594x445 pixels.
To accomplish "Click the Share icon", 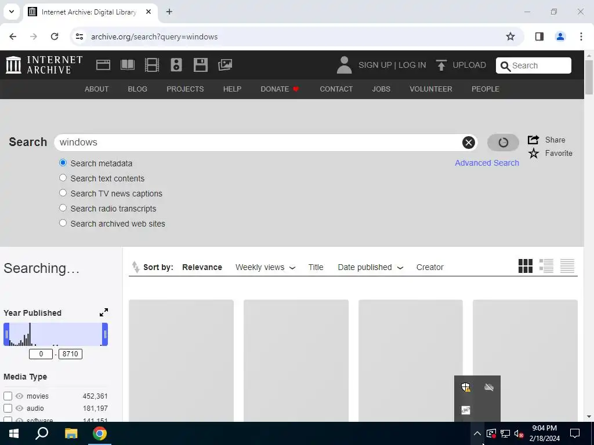I will point(533,140).
